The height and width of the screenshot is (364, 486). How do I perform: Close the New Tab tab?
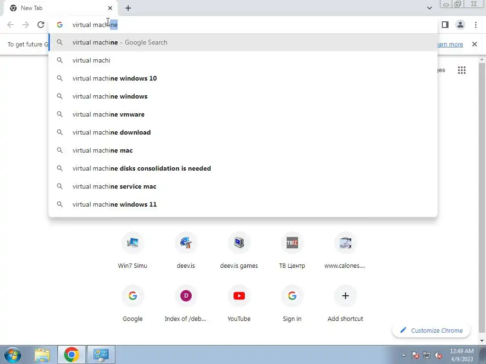[x=110, y=8]
